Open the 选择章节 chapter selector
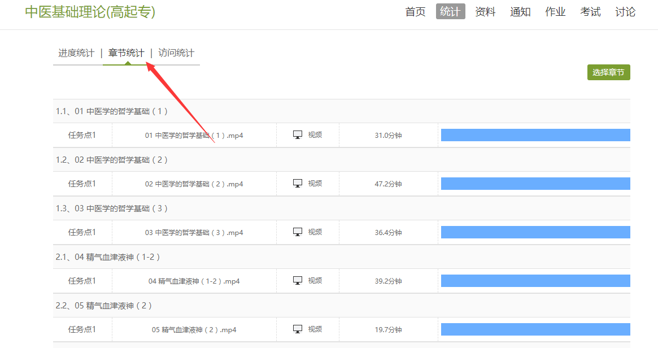This screenshot has width=658, height=348. tap(608, 72)
